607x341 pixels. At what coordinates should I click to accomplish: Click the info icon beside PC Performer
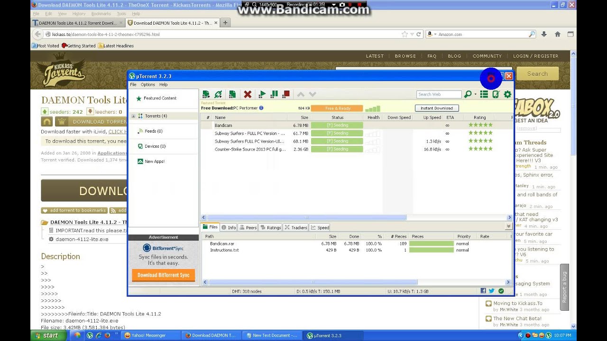click(x=261, y=108)
